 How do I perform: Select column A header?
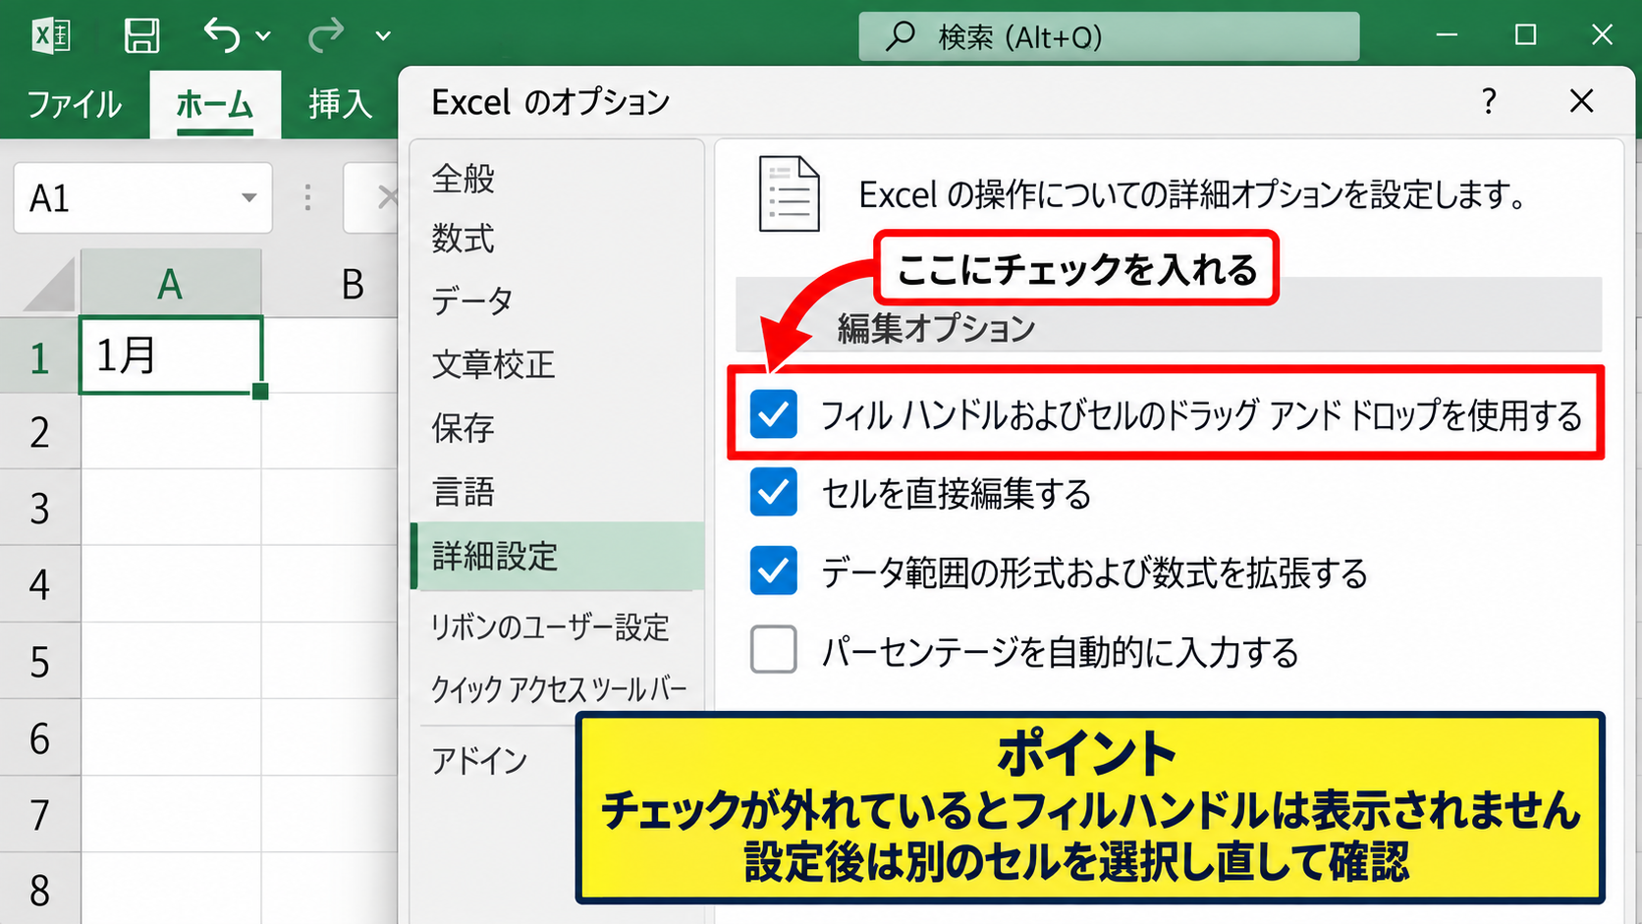[x=171, y=284]
